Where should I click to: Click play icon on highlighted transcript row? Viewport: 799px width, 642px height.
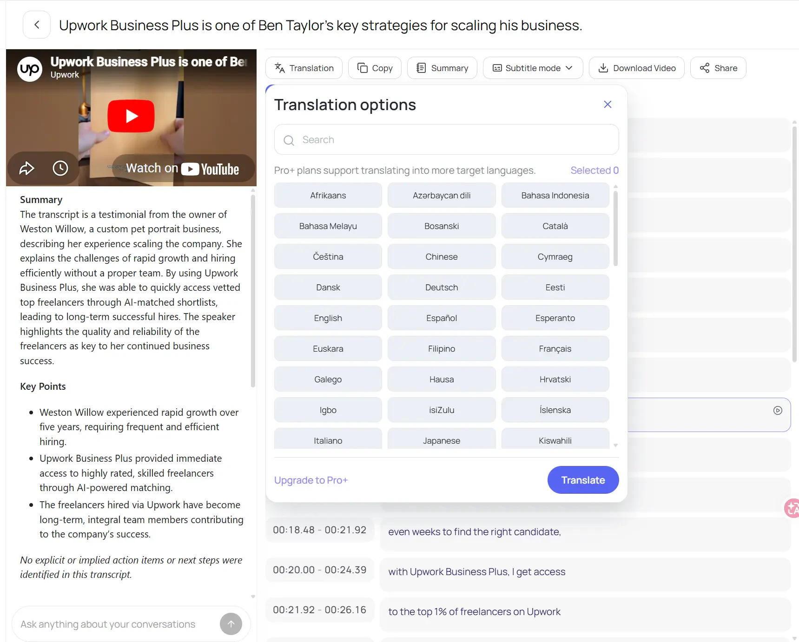tap(778, 410)
